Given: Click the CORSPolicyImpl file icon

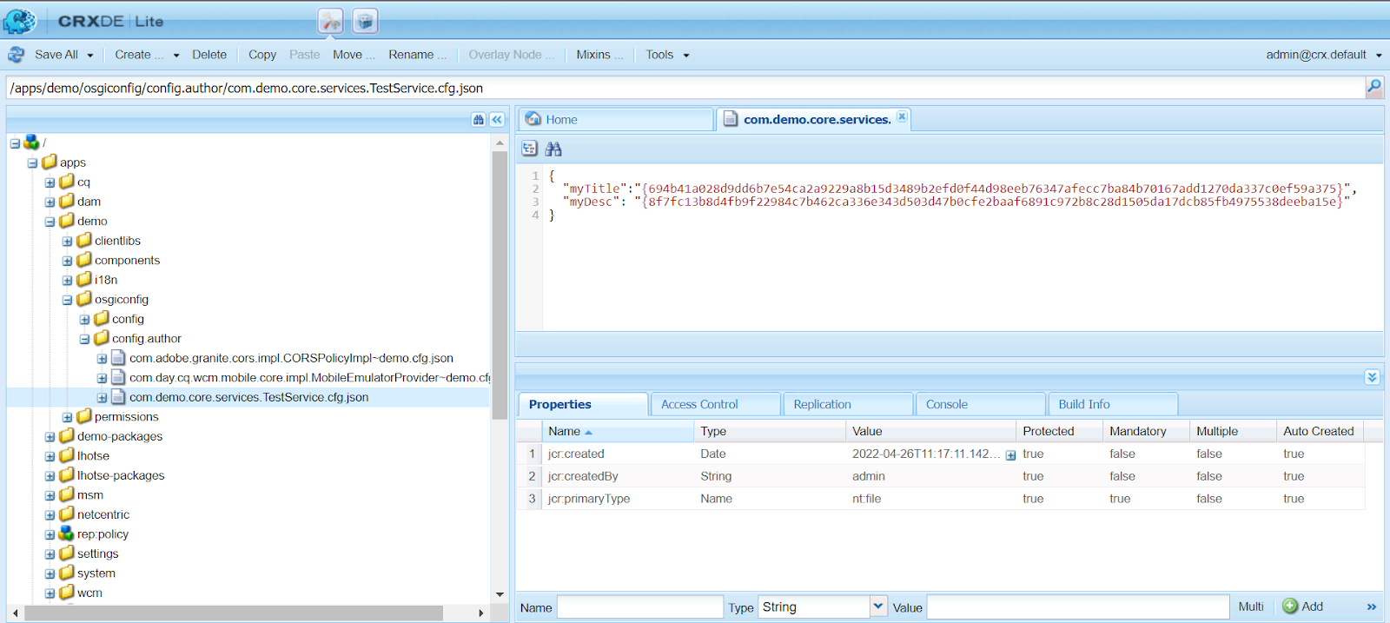Looking at the screenshot, I should tap(119, 358).
